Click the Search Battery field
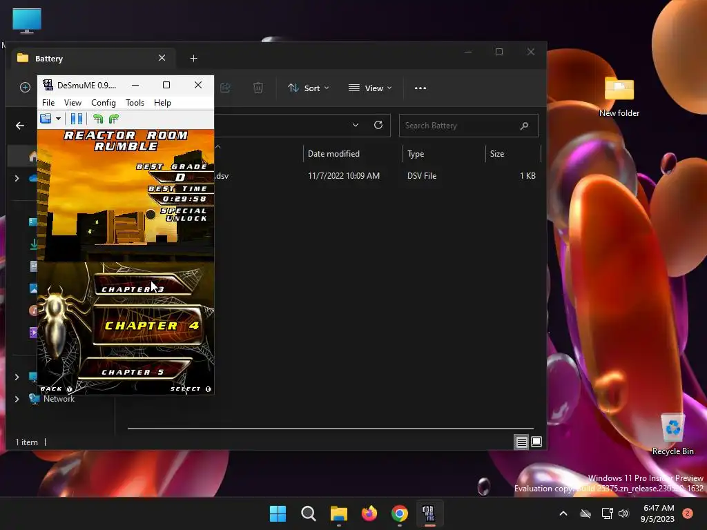Viewport: 707px width, 530px height. (x=469, y=126)
